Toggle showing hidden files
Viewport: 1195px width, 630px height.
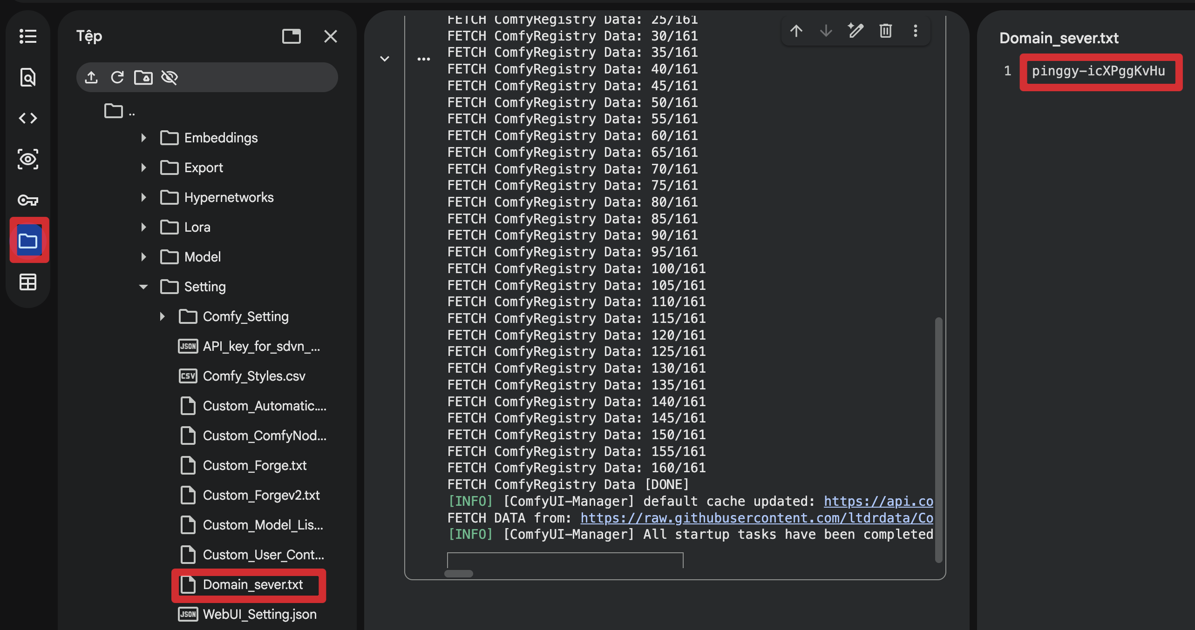pos(170,77)
